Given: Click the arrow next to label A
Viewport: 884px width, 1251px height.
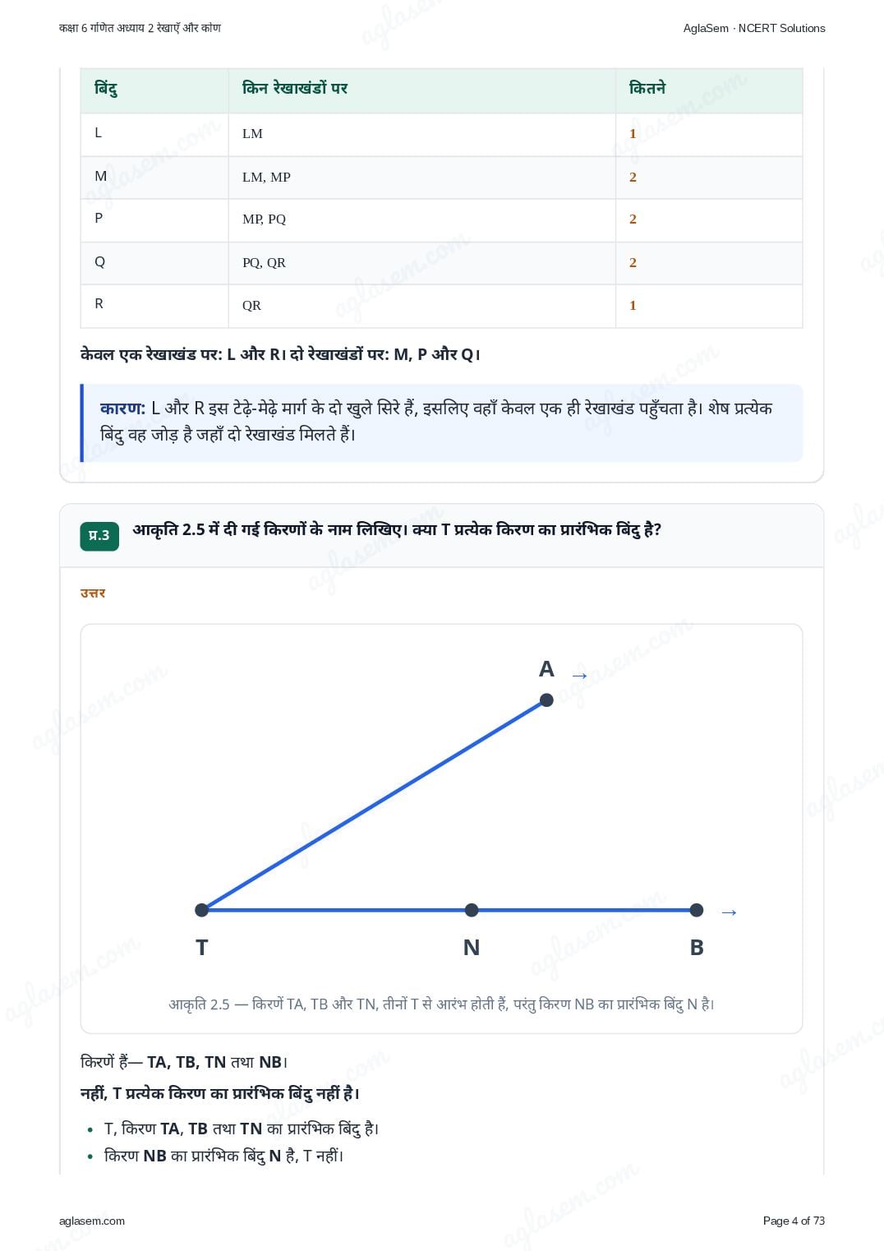Looking at the screenshot, I should click(x=580, y=676).
